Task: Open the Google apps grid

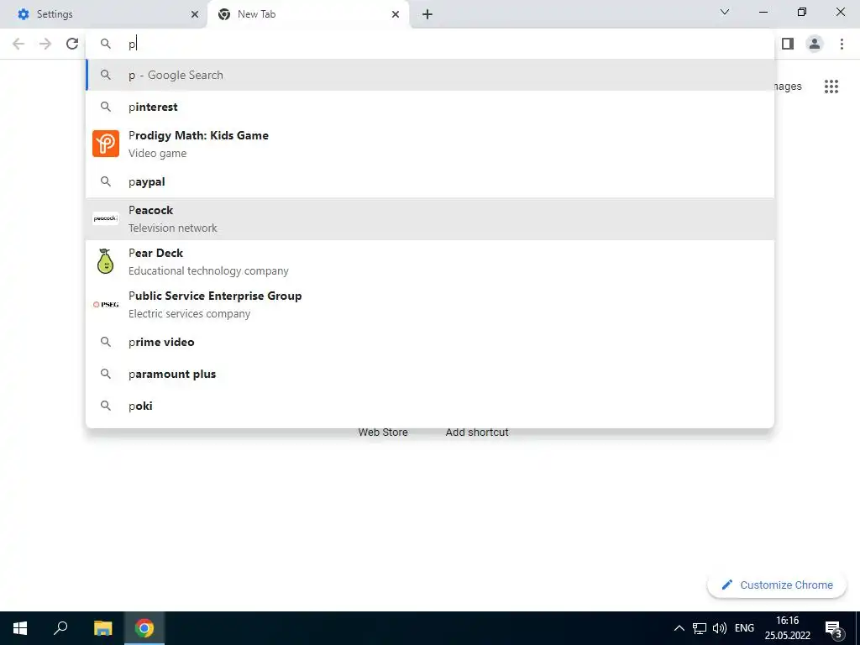Action: (x=831, y=87)
